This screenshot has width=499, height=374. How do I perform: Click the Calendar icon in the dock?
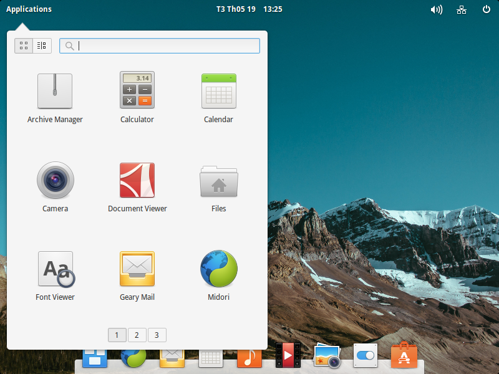coord(211,358)
